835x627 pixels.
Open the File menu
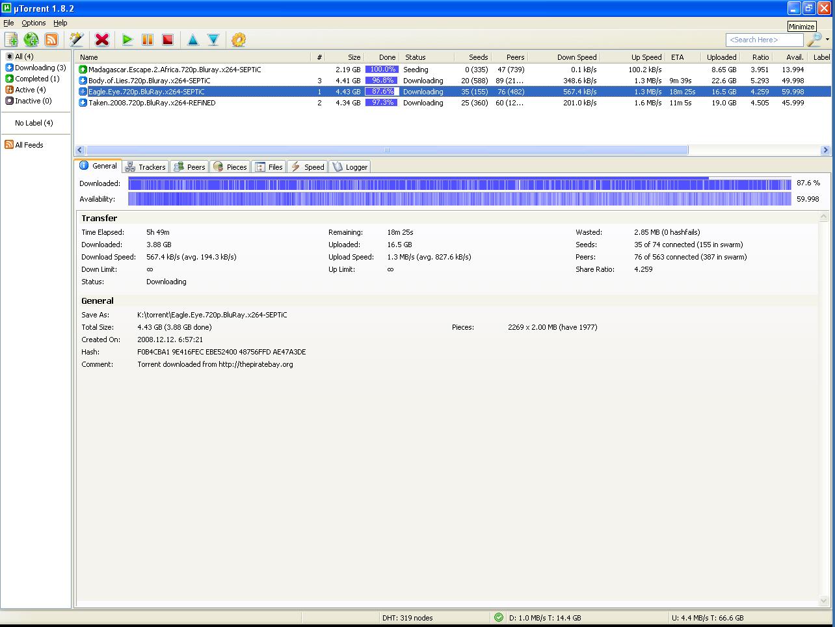pos(8,23)
